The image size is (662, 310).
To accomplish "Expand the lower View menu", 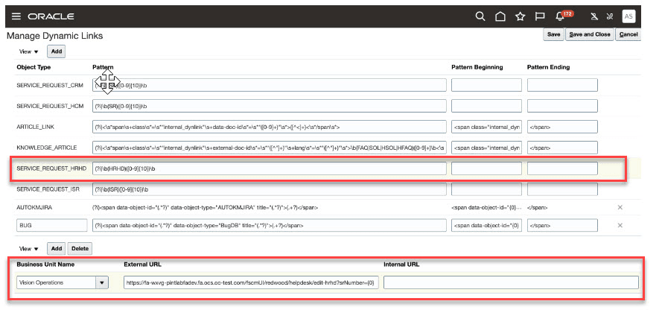I will click(29, 249).
